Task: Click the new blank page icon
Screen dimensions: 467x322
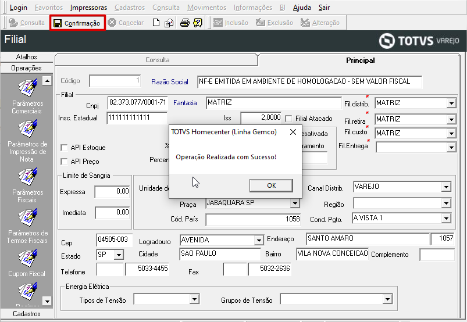Action: tap(156, 23)
